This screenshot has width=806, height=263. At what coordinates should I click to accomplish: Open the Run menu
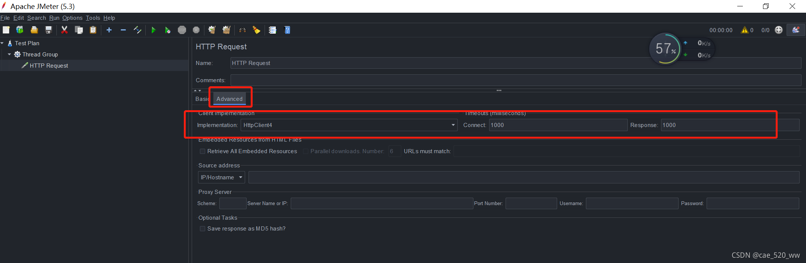[x=55, y=18]
